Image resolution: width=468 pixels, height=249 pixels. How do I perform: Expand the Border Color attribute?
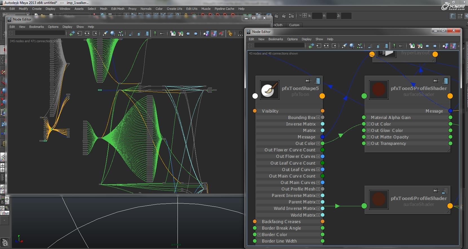(259, 235)
